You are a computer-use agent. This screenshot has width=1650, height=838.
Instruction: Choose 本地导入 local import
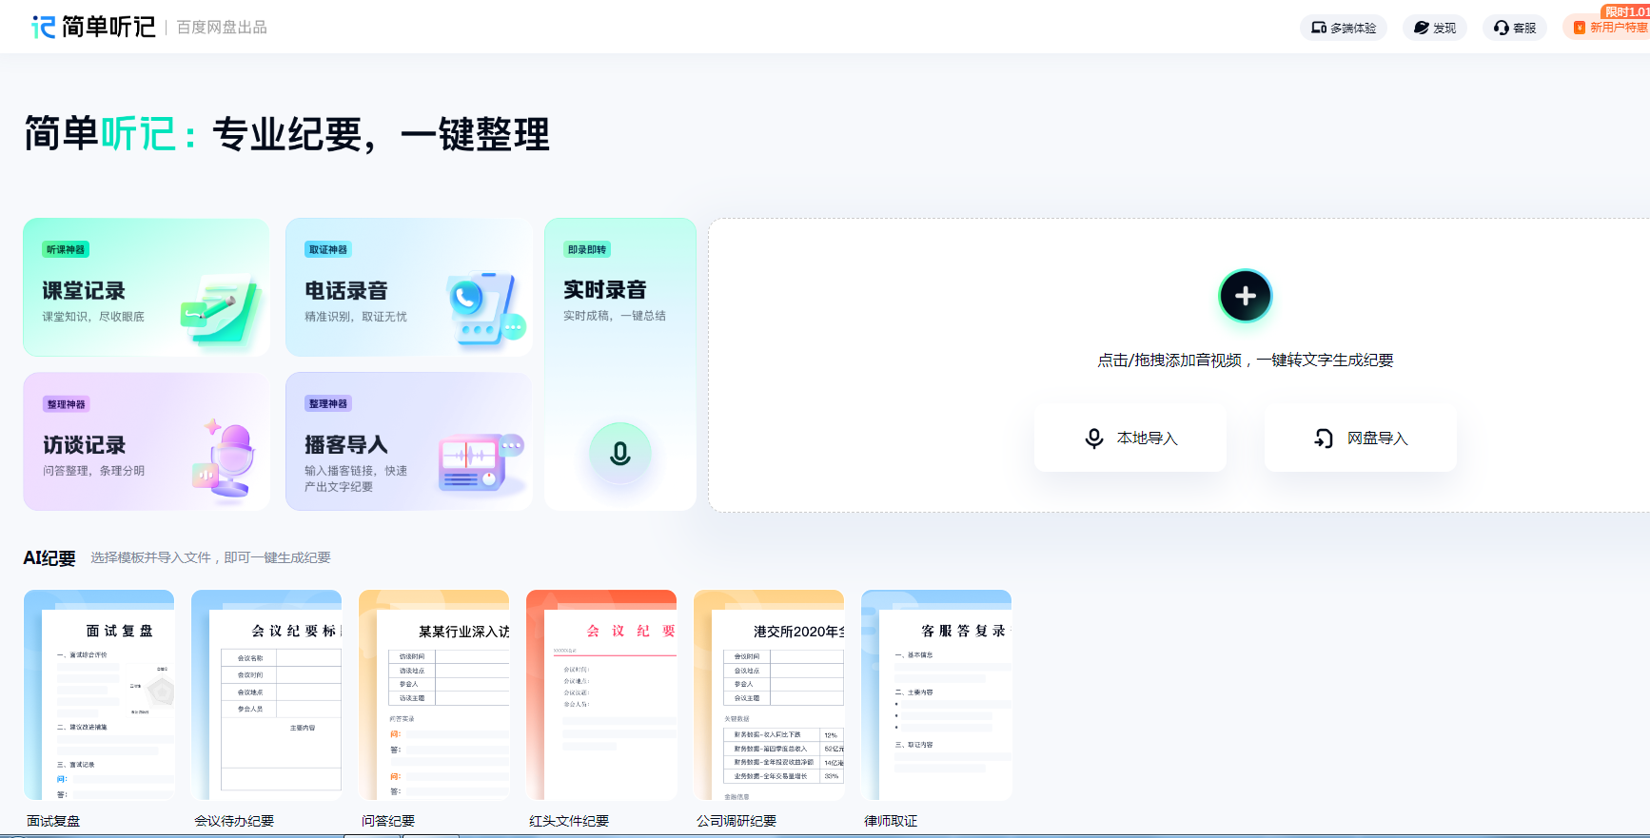(x=1130, y=438)
